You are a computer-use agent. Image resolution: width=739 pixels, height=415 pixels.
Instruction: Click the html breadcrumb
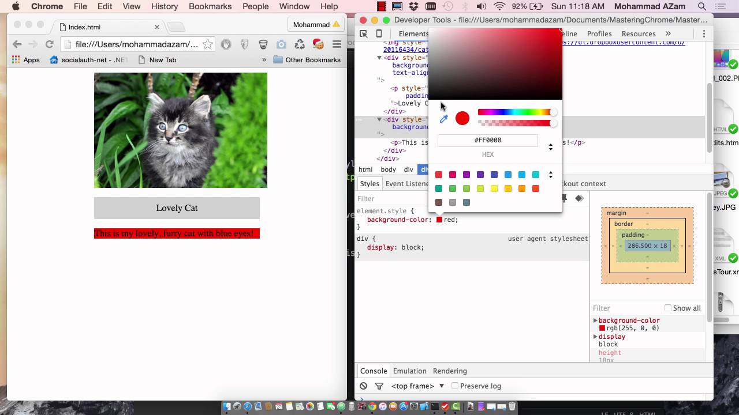365,169
